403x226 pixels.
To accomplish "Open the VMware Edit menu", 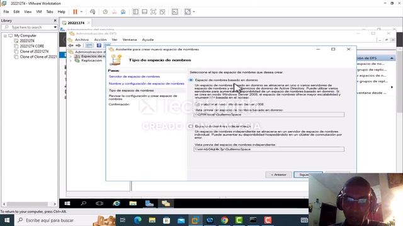I will (16, 12).
